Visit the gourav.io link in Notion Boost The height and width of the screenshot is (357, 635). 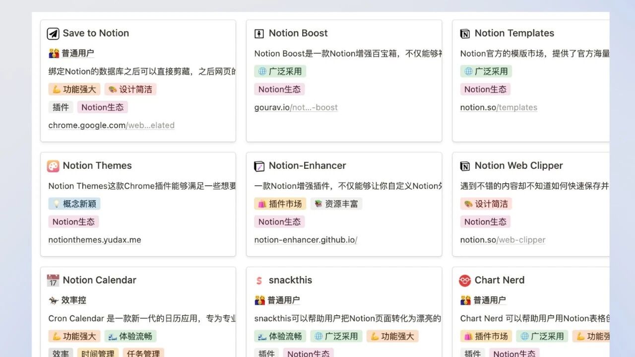coord(296,107)
